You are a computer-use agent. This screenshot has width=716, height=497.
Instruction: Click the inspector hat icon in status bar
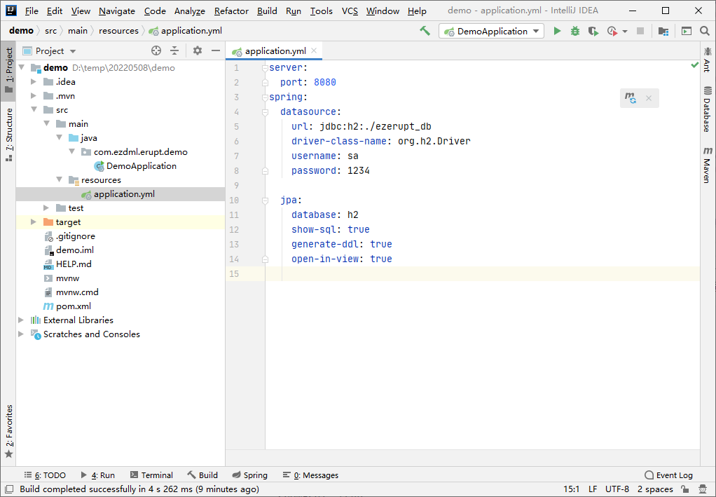pyautogui.click(x=703, y=489)
